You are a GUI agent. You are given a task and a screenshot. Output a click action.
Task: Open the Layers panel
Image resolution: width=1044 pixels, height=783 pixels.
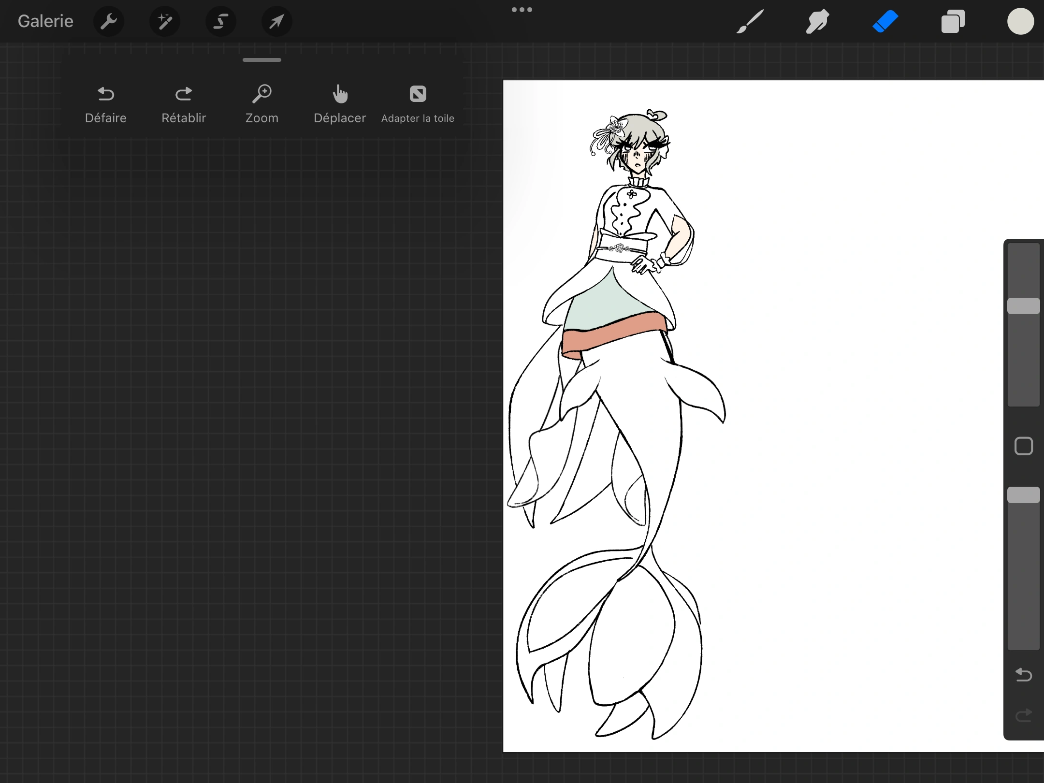(x=953, y=21)
